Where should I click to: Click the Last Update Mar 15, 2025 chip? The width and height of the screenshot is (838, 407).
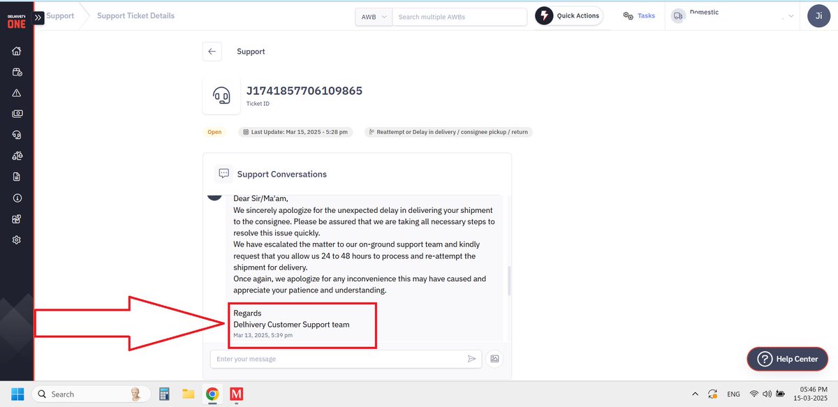coord(295,132)
